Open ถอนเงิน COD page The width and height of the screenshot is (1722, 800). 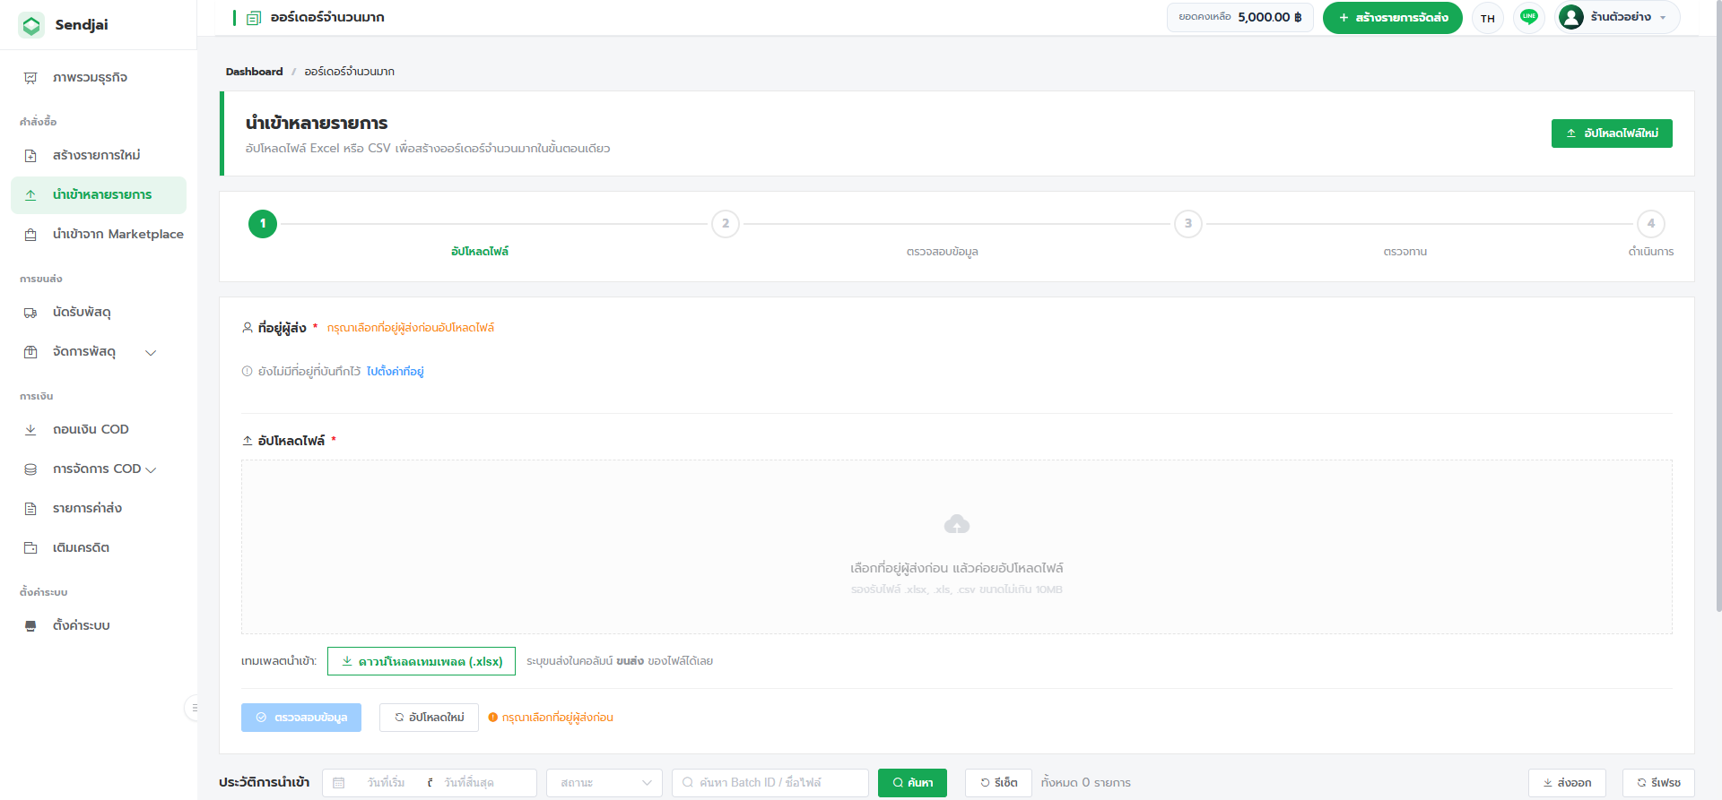click(x=99, y=430)
